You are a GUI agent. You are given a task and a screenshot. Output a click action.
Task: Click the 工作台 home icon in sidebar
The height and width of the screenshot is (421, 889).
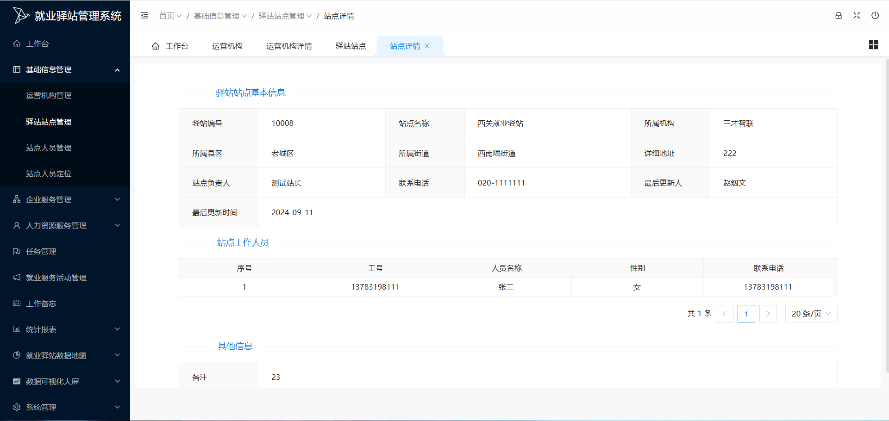click(17, 43)
